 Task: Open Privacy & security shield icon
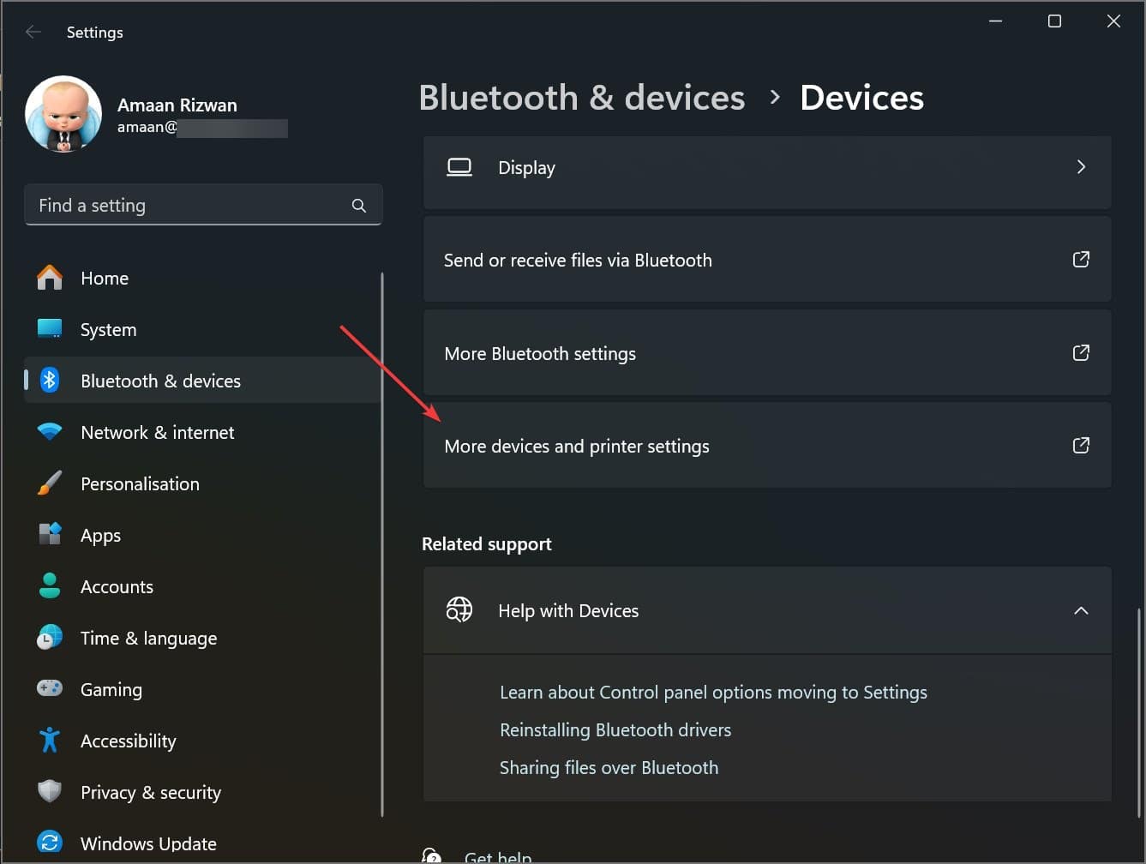click(x=50, y=791)
